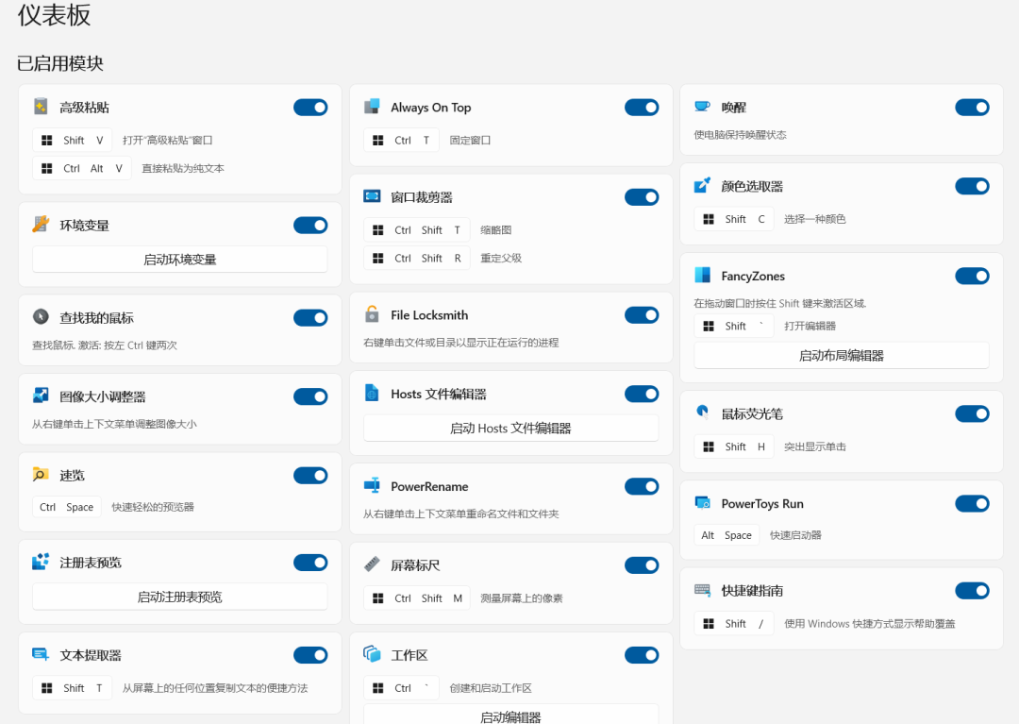Disable the File Locksmith toggle

(x=643, y=315)
